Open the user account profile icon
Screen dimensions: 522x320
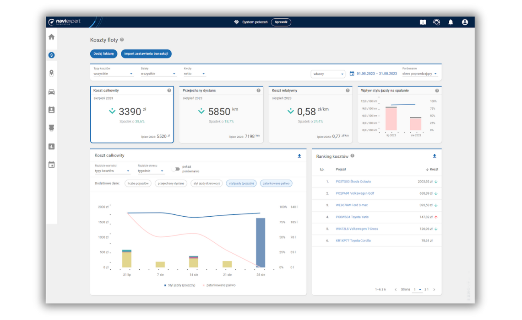point(465,22)
